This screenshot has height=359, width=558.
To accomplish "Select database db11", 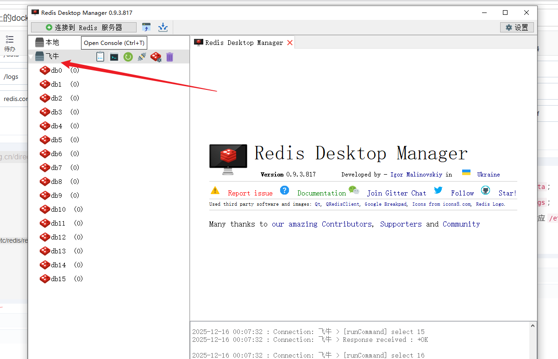I will tap(61, 223).
